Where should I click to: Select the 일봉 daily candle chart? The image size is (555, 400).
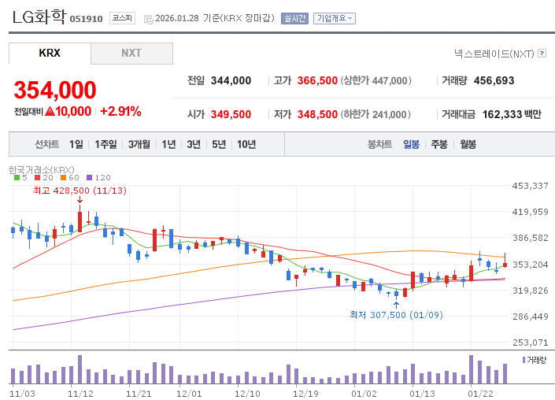coord(411,144)
